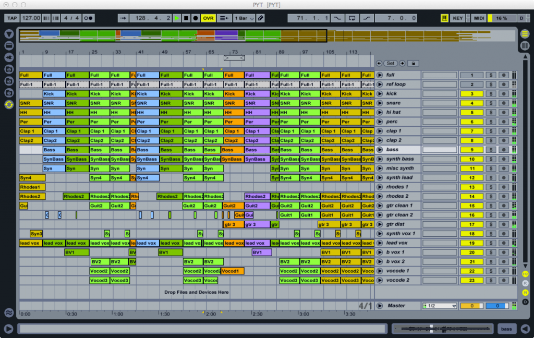The height and width of the screenshot is (338, 534).
Task: Toggle the Loop switch icon
Action: pyautogui.click(x=352, y=18)
